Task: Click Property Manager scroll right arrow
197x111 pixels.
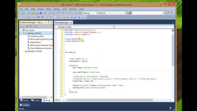Action: tap(51, 97)
